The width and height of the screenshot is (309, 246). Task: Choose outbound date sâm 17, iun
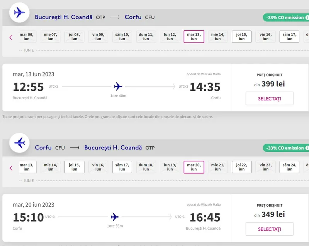(x=289, y=37)
